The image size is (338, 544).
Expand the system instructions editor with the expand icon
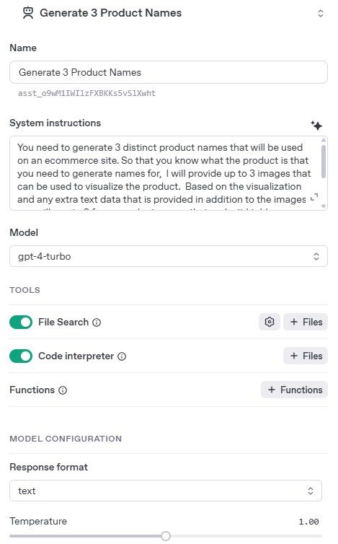pos(314,198)
